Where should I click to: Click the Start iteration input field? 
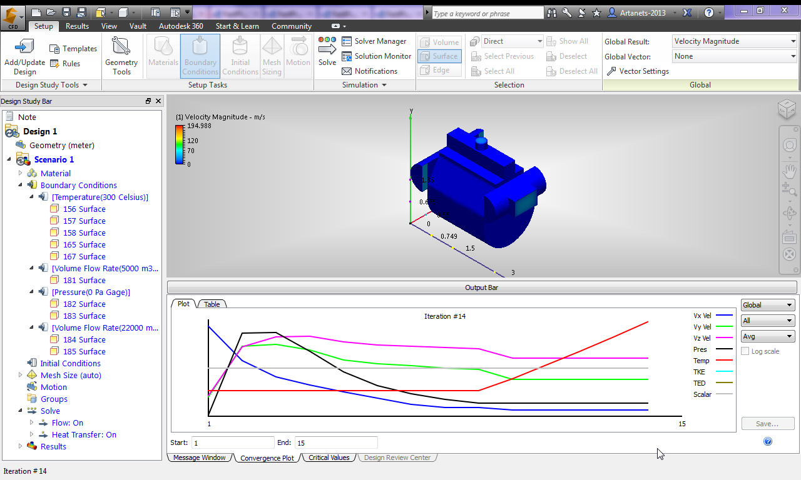[x=233, y=442]
